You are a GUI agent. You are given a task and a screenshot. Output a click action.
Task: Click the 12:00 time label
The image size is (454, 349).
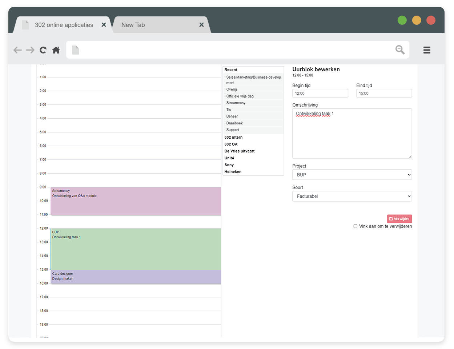(x=44, y=228)
